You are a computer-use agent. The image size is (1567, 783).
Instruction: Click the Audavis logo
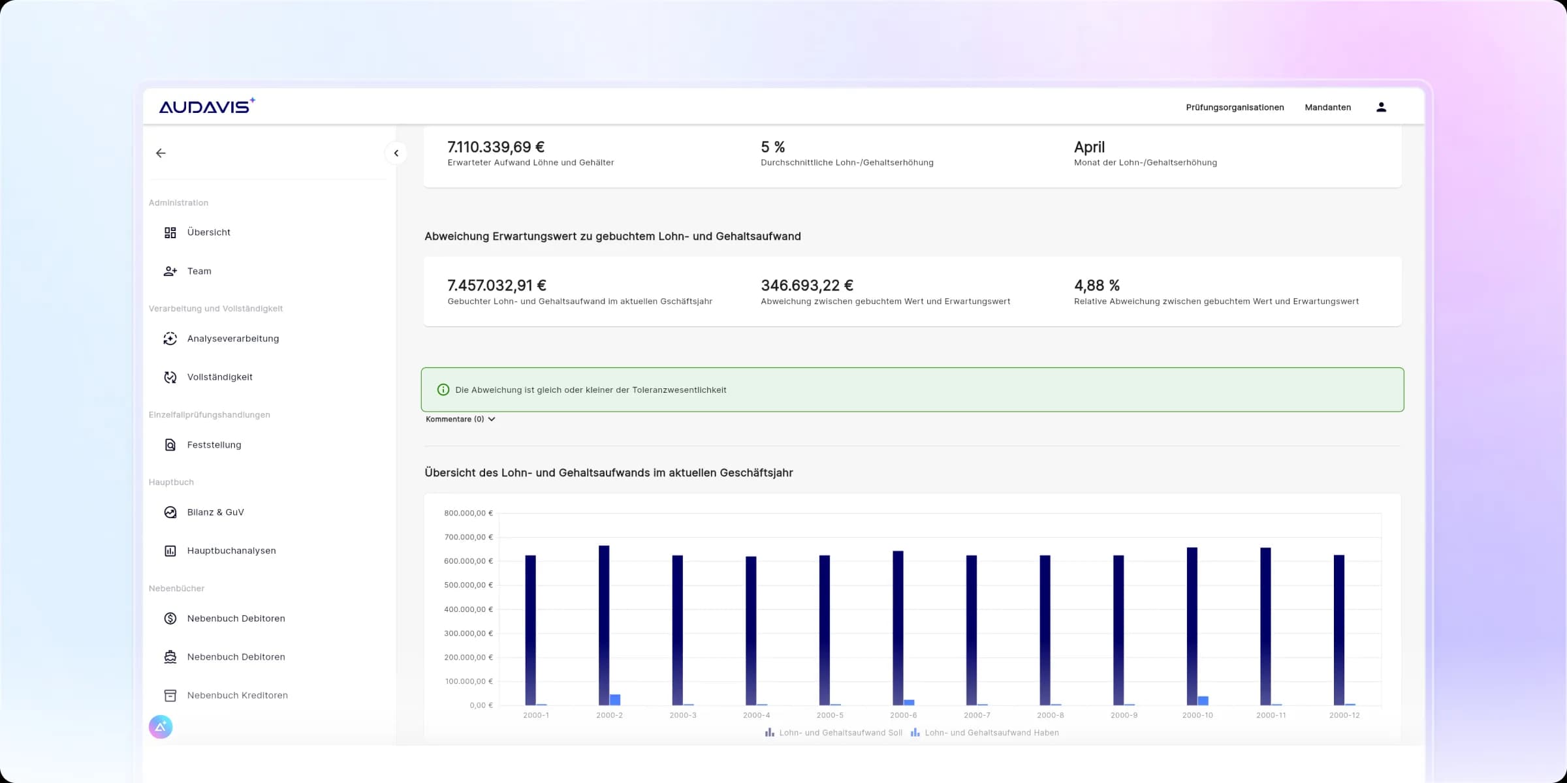coord(206,106)
